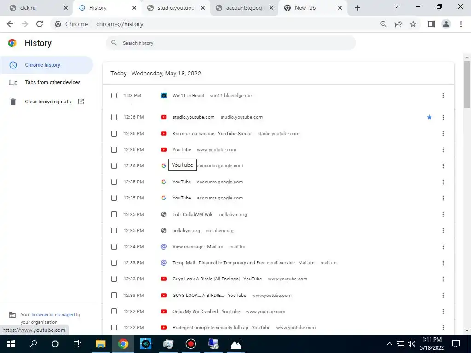Image resolution: width=471 pixels, height=353 pixels.
Task: Open the side panel icon
Action: point(431,24)
